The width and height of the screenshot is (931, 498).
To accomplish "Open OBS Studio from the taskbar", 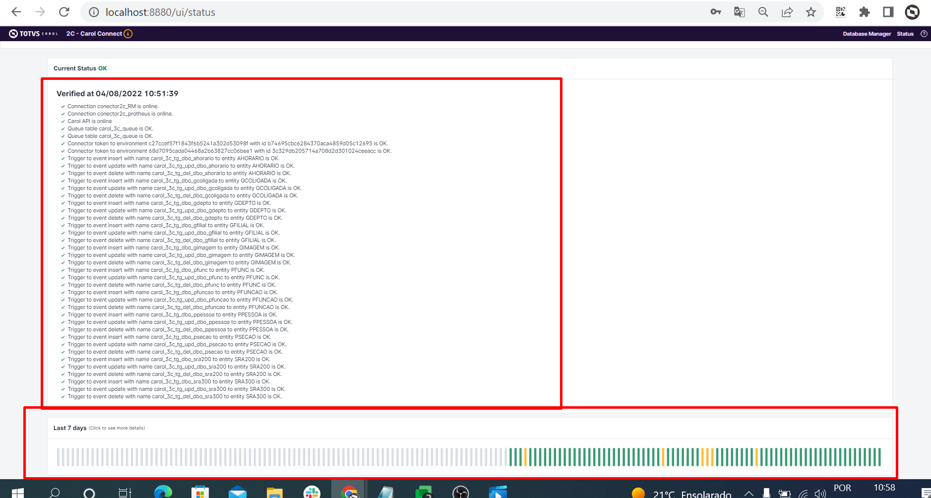I will pyautogui.click(x=461, y=492).
